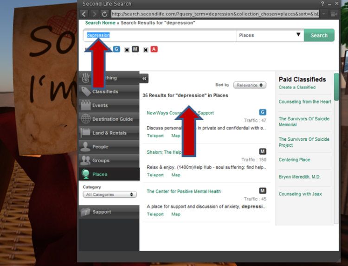Click the Groups two-person icon

[85, 160]
